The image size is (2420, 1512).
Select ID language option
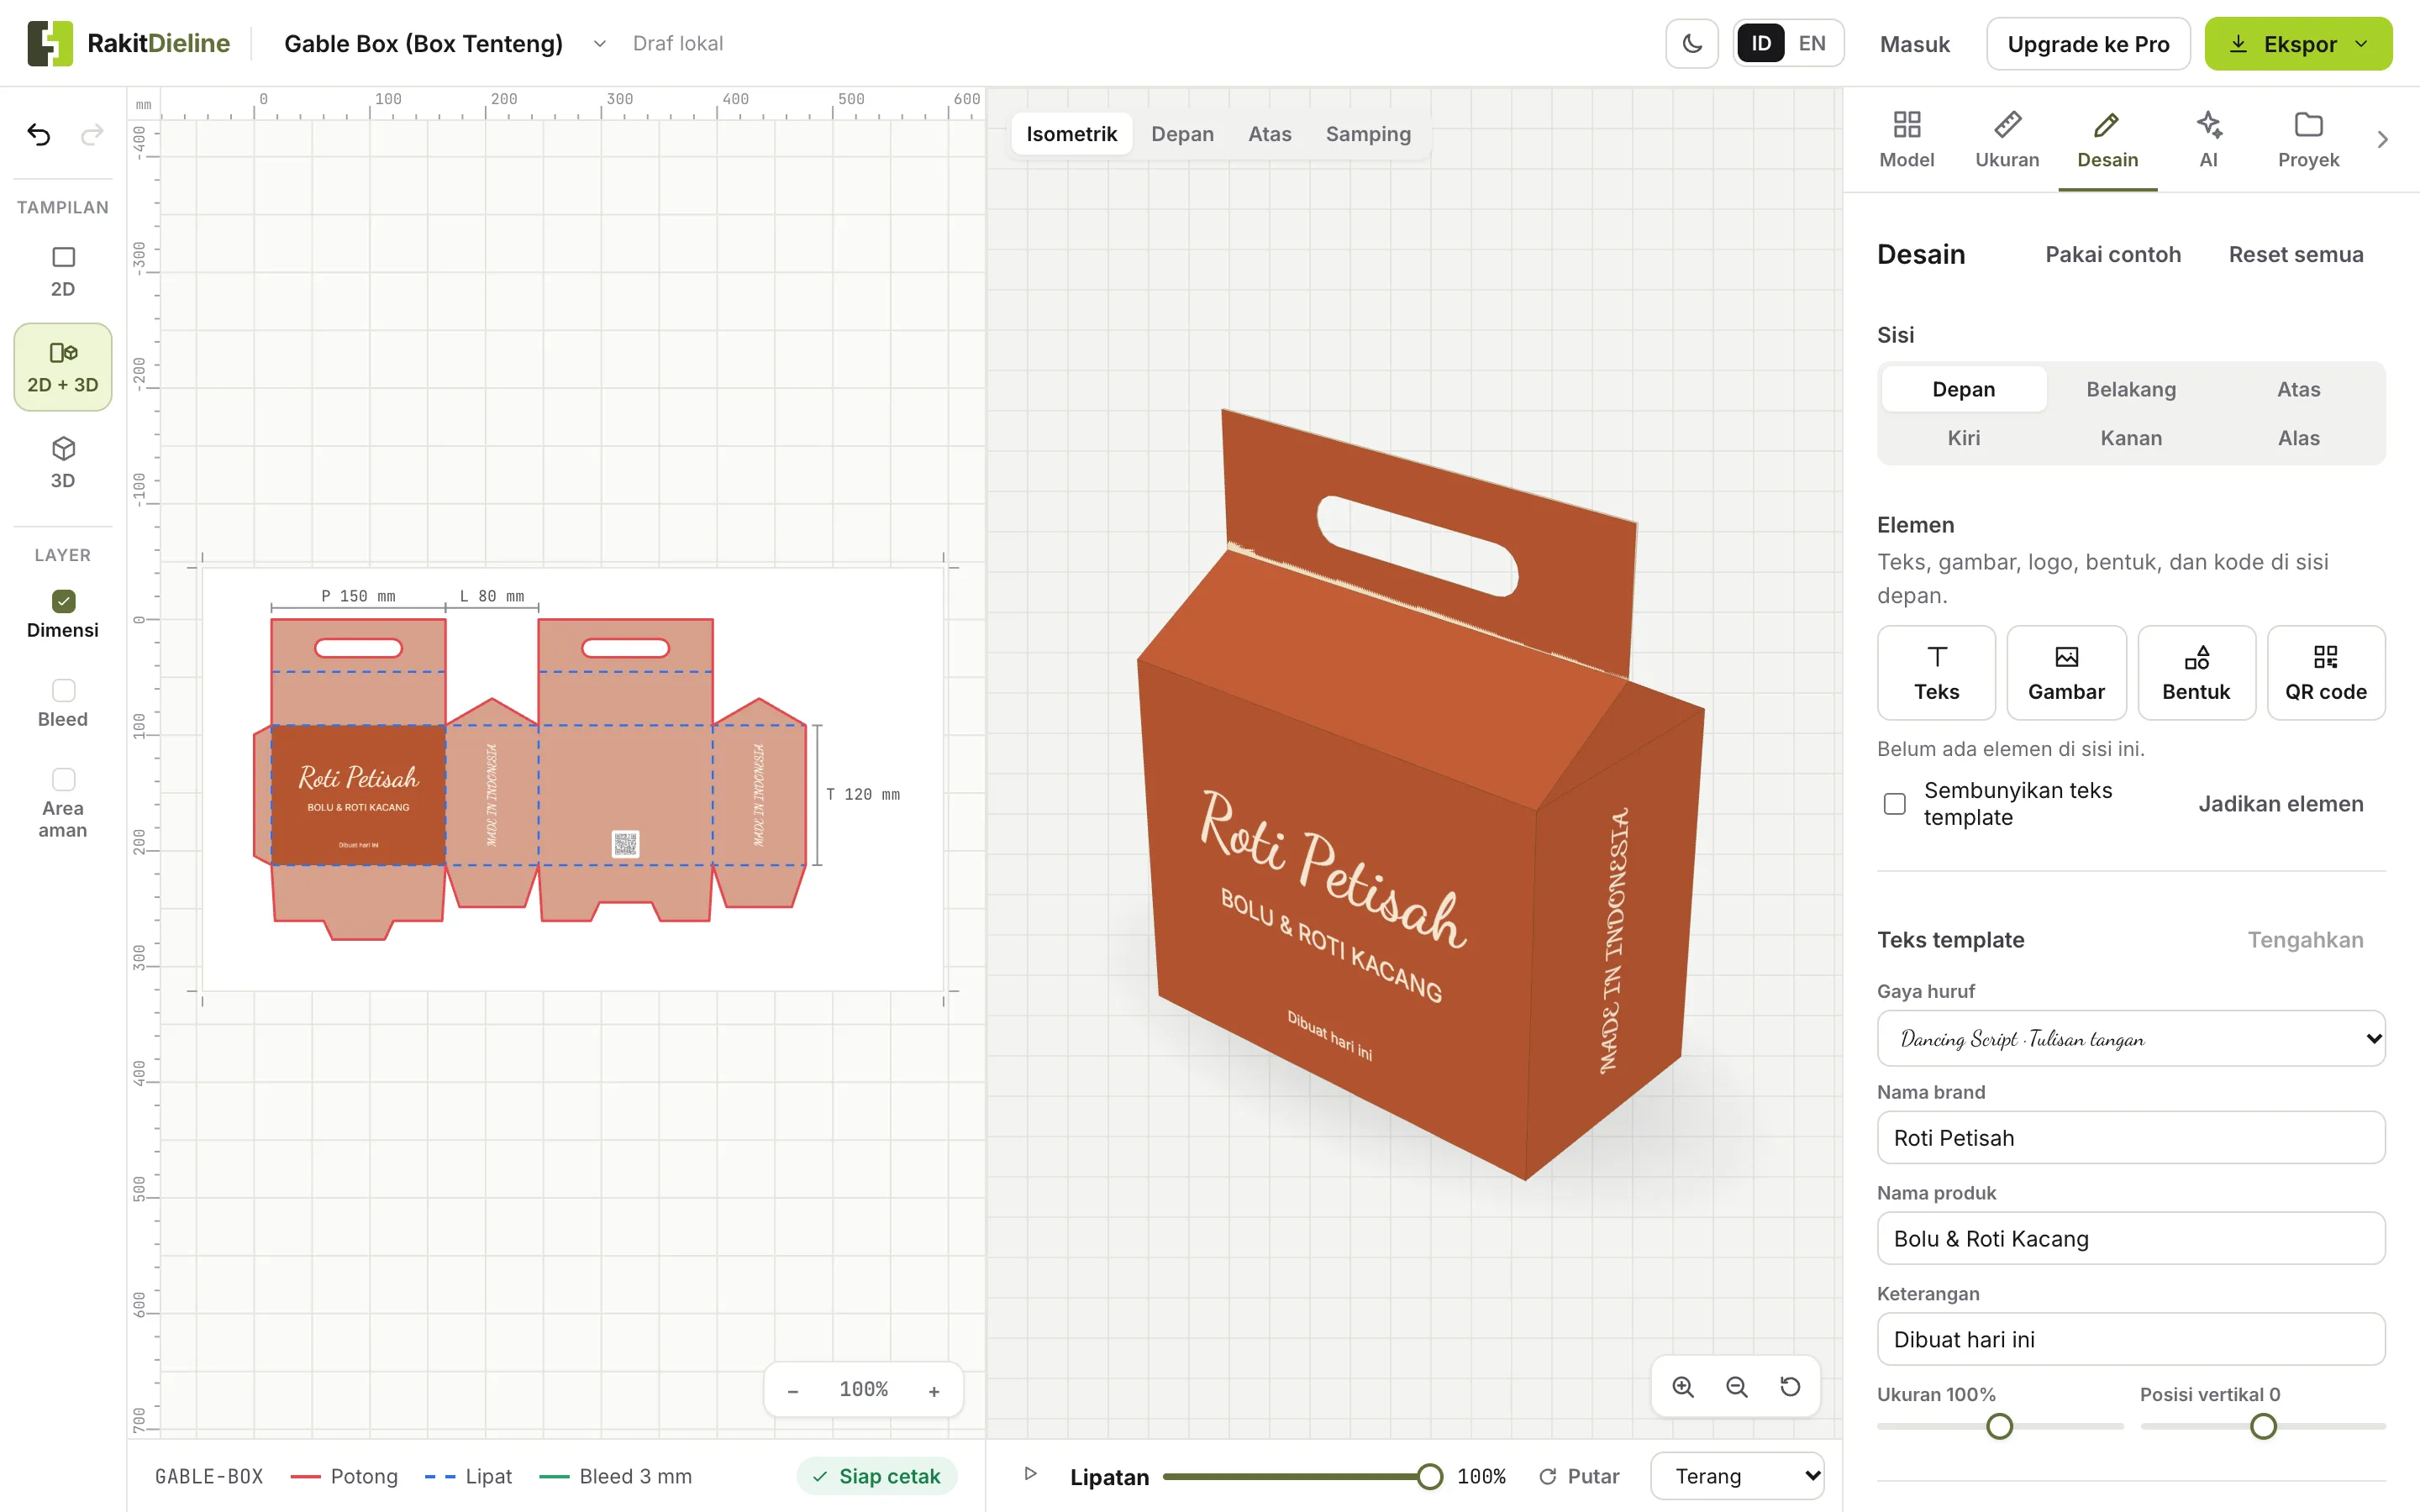[1760, 44]
